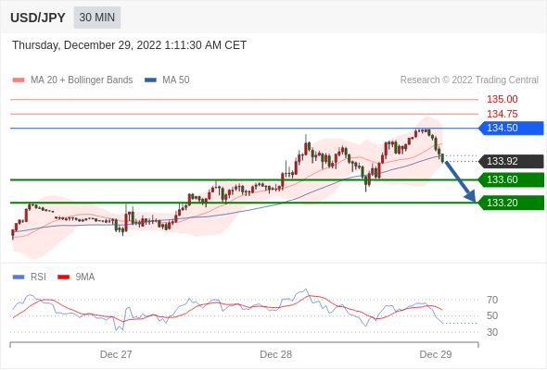Toggle the MA 50 legend entry

[x=167, y=80]
